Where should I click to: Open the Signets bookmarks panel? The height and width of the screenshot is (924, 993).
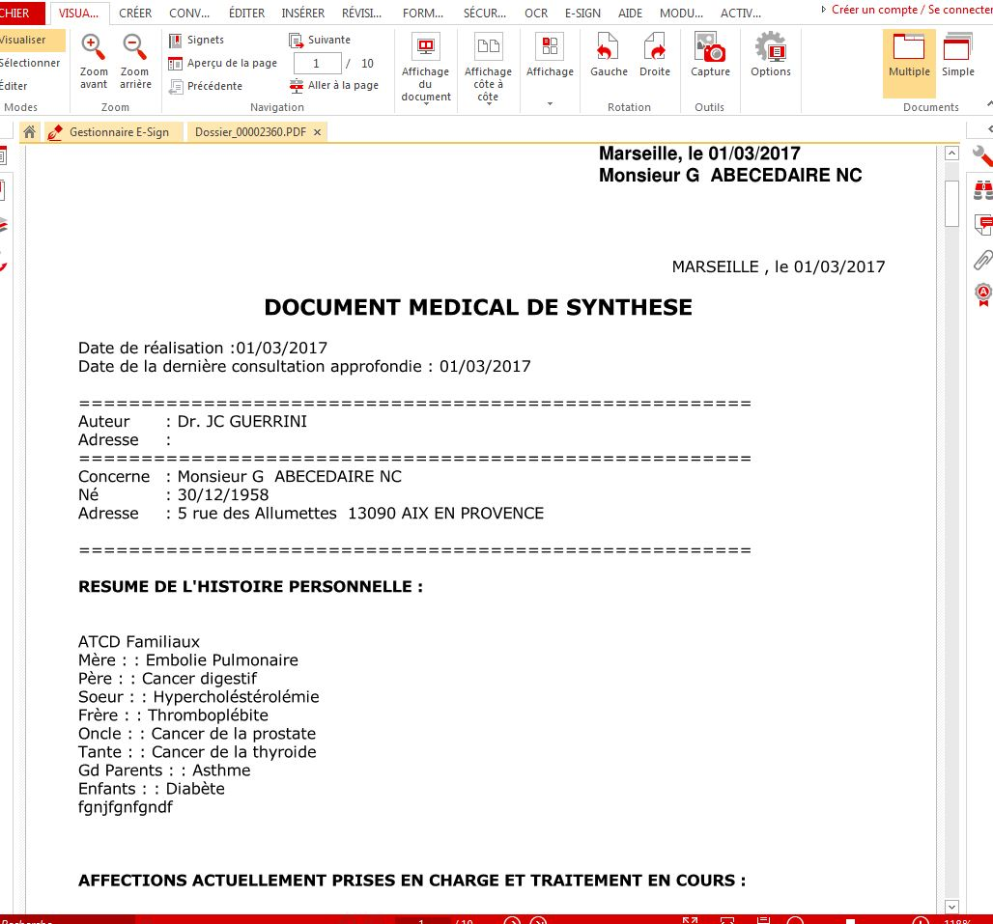[x=196, y=40]
